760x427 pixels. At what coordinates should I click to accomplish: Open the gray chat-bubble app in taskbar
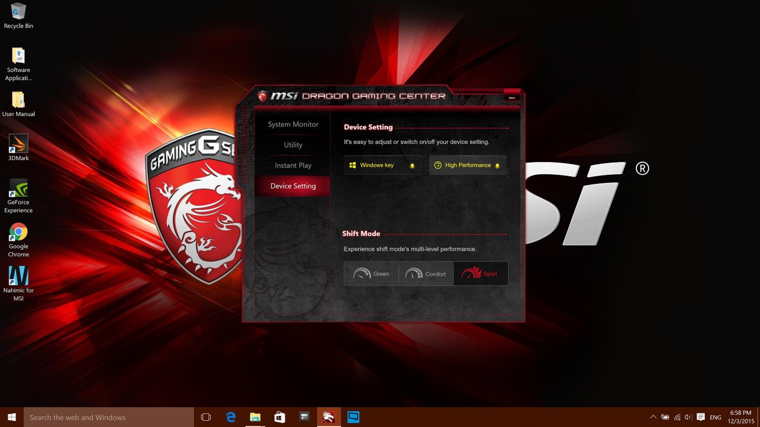tap(304, 417)
